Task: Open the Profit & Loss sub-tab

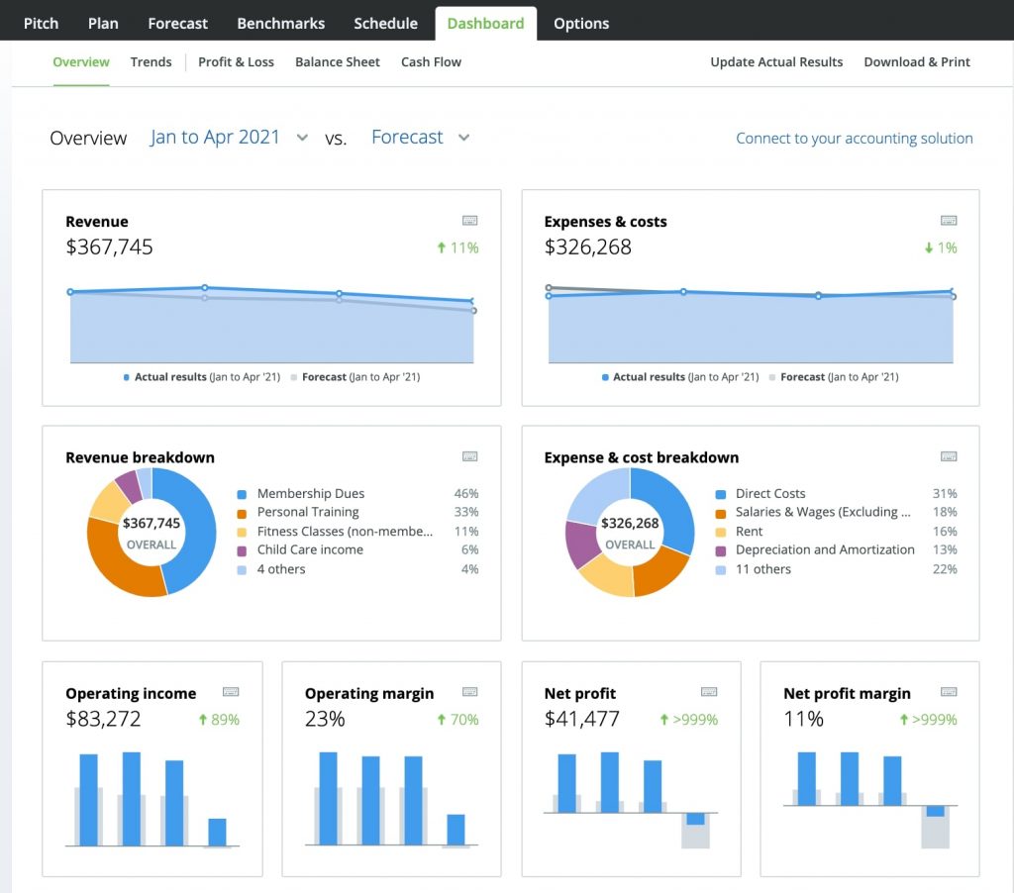Action: click(236, 62)
